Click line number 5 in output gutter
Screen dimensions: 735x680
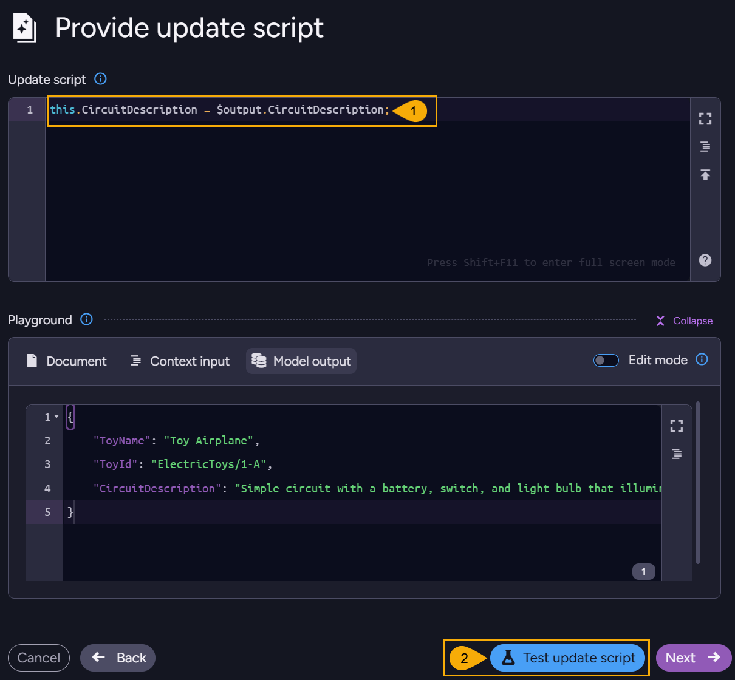pyautogui.click(x=47, y=512)
